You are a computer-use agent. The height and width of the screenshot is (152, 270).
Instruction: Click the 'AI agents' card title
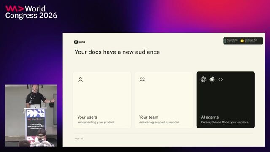210,117
